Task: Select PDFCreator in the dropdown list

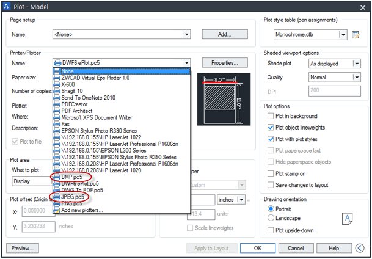Action: pos(122,104)
